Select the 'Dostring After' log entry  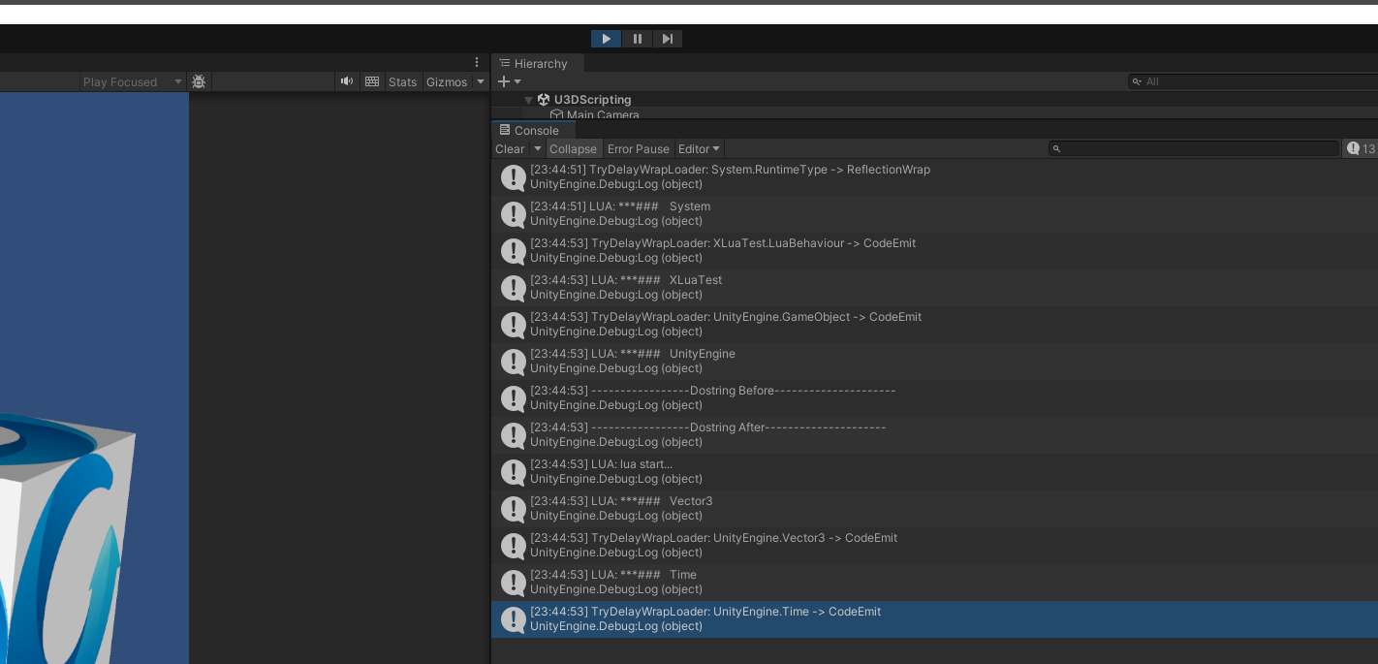click(934, 435)
